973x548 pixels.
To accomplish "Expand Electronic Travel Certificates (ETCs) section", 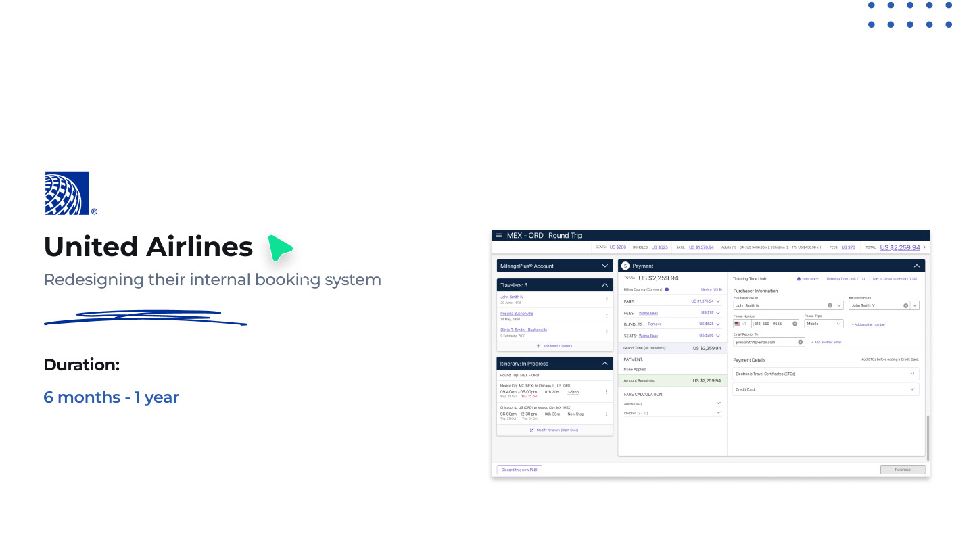I will (x=826, y=374).
